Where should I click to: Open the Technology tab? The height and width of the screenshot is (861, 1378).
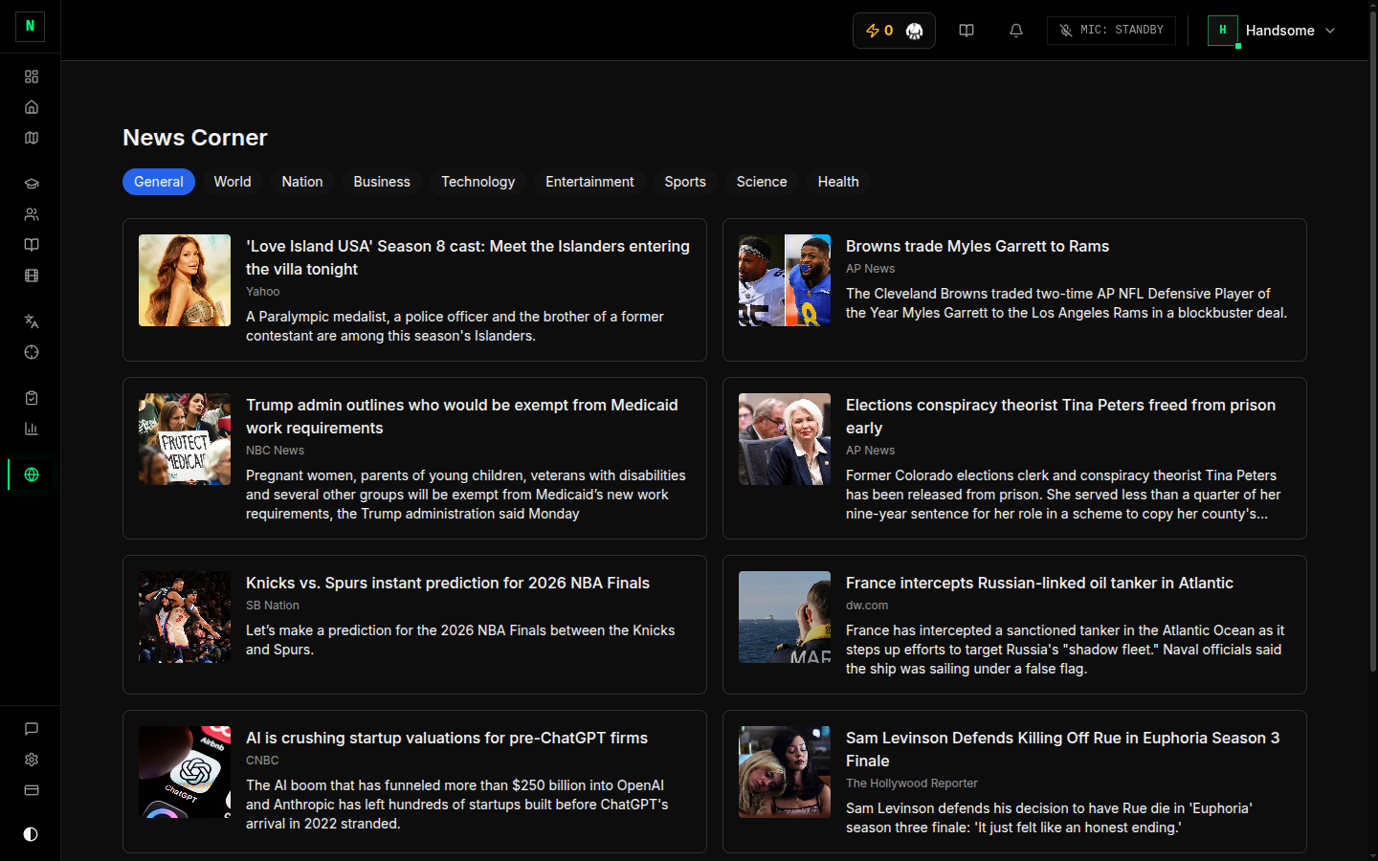pos(478,182)
